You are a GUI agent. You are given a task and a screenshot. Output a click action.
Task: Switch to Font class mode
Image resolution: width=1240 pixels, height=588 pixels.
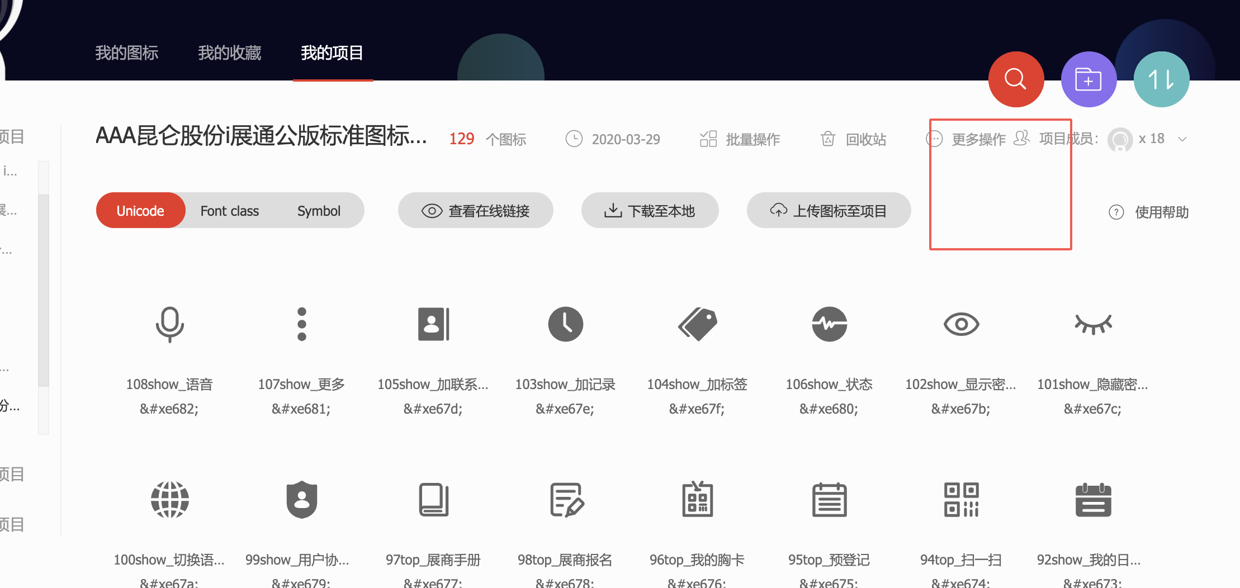230,211
